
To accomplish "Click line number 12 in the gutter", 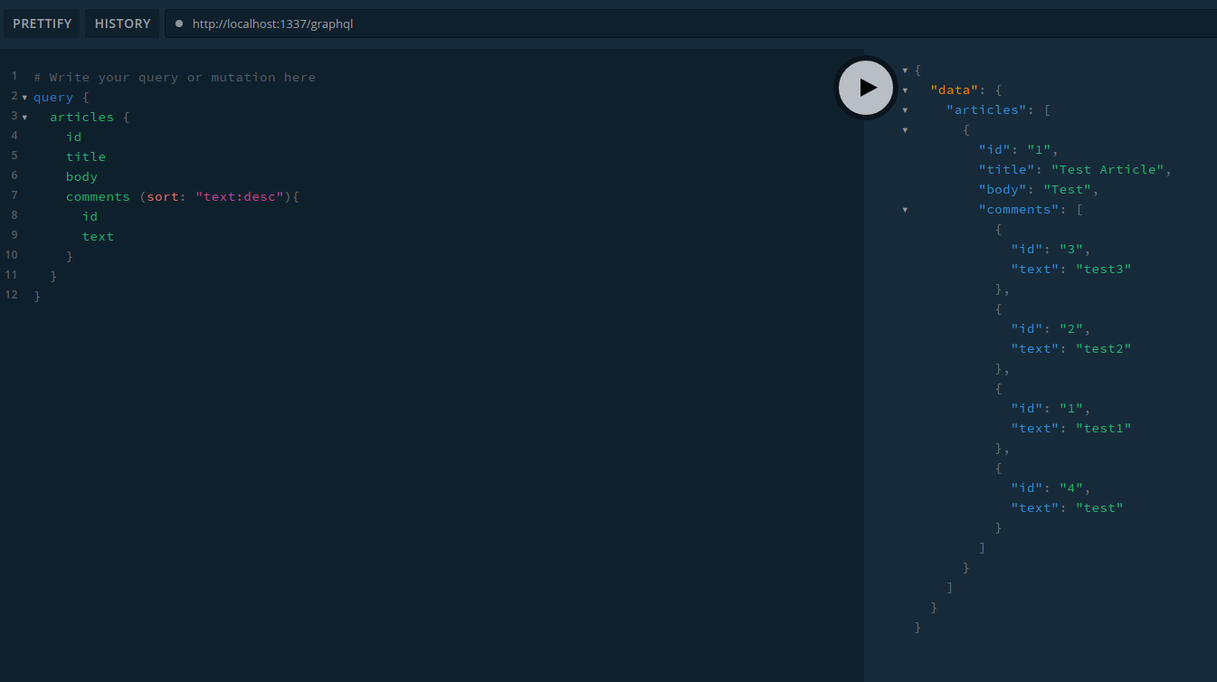I will point(11,294).
